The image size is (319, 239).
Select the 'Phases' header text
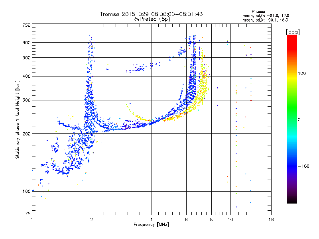(258, 12)
